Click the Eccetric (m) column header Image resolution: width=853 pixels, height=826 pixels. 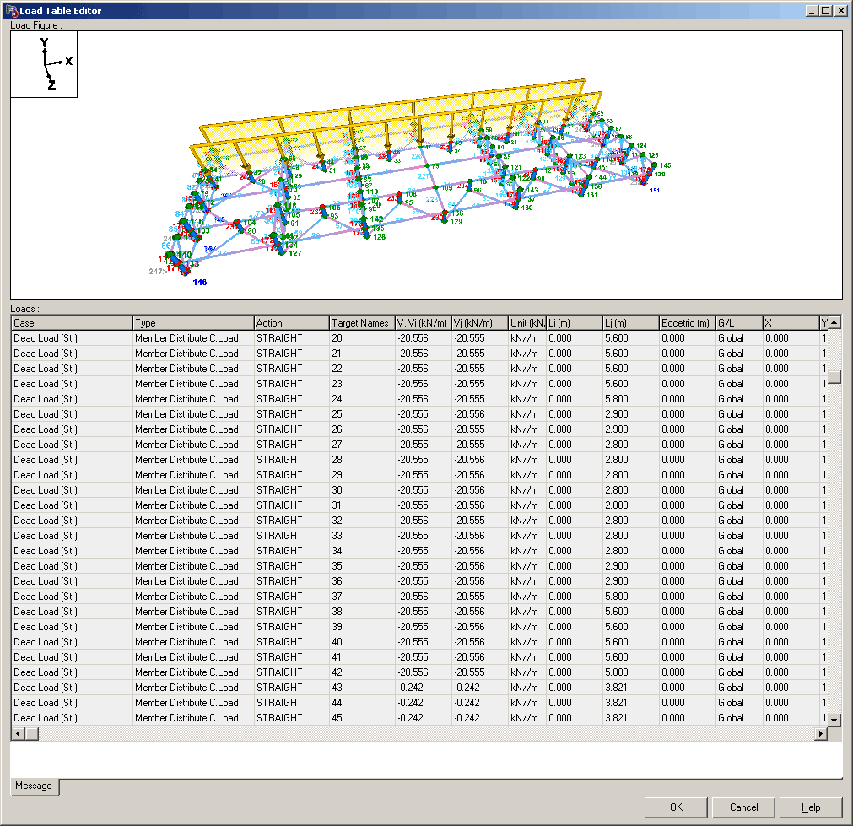(x=688, y=322)
